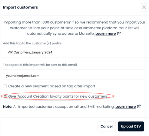Click the 'Importing more than 1000 customers?' paragraph

tap(74, 28)
